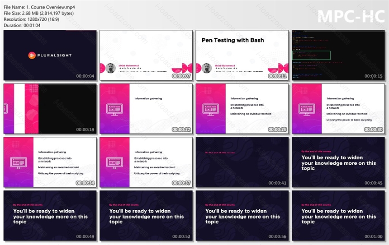Click 'Information gathering' in the 00:00:22 frame

coord(148,98)
